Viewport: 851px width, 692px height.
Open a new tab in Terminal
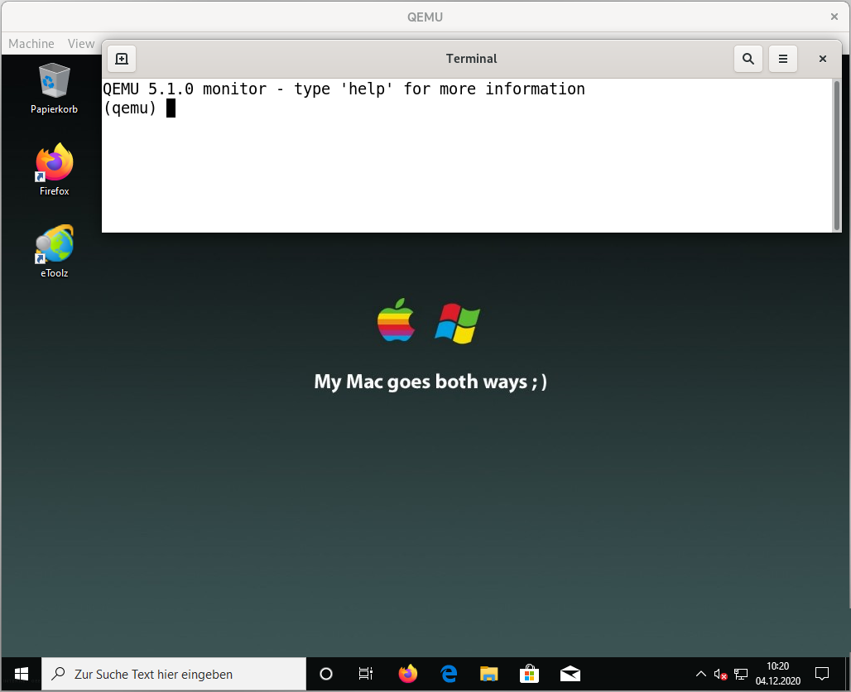(x=122, y=59)
